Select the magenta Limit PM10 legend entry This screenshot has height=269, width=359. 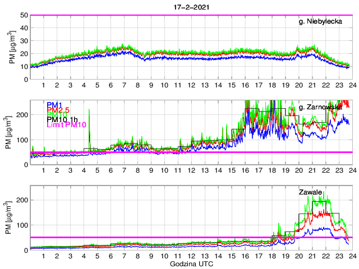(x=66, y=125)
